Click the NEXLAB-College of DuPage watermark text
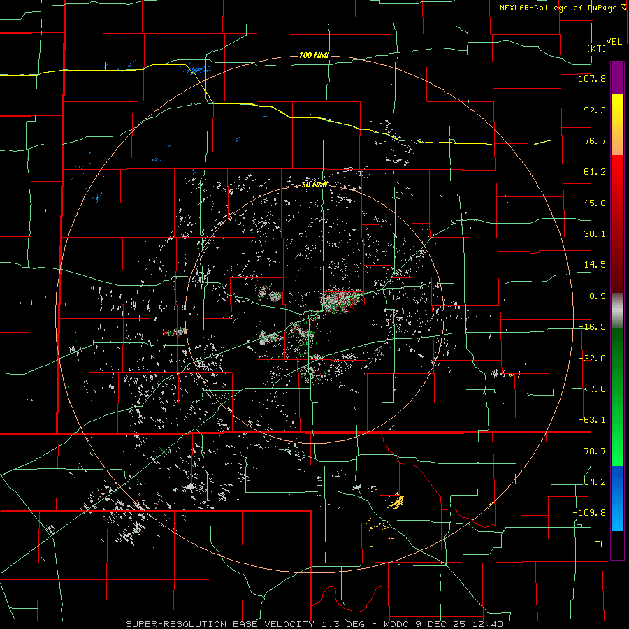 561,8
